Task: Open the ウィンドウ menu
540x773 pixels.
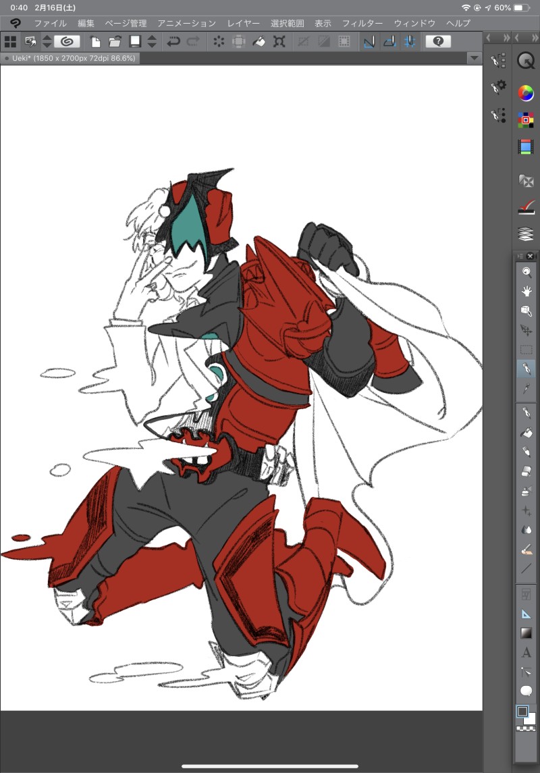Action: point(414,23)
